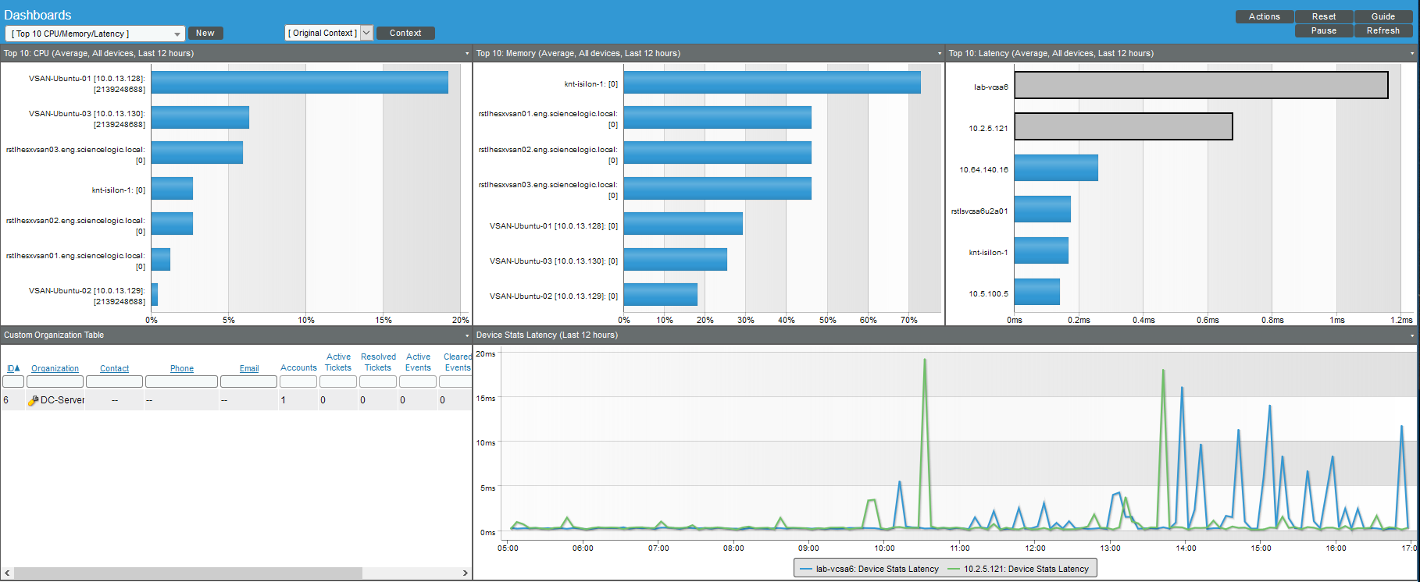The height and width of the screenshot is (582, 1420).
Task: Click the Organization filter input field
Action: click(x=55, y=381)
